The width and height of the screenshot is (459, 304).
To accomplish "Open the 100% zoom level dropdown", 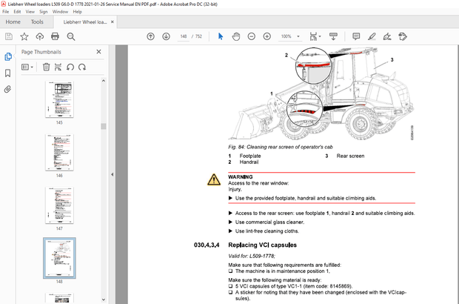I will [290, 36].
